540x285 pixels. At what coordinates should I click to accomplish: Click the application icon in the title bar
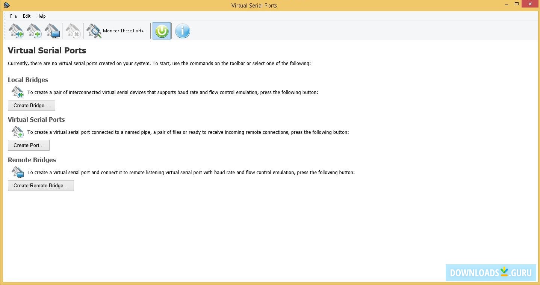[x=6, y=5]
